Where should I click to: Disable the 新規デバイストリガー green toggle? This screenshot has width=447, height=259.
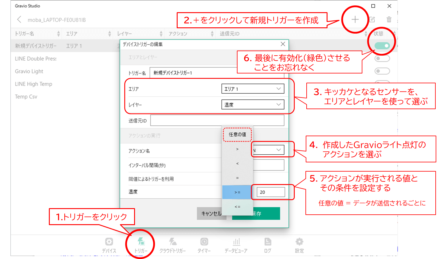coord(382,45)
